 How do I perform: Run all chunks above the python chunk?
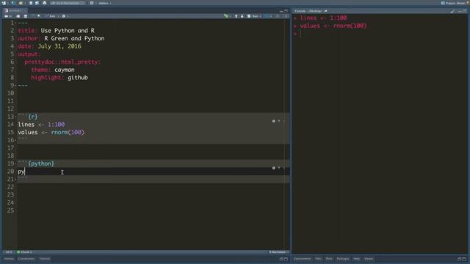click(x=279, y=168)
